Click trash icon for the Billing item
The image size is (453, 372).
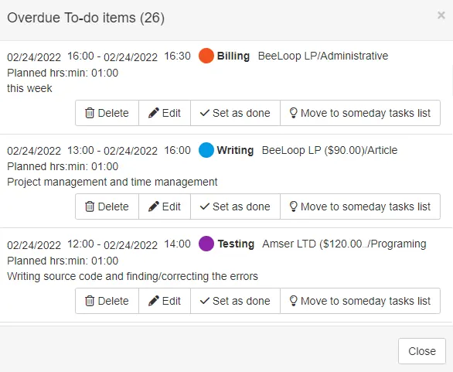[x=90, y=113]
